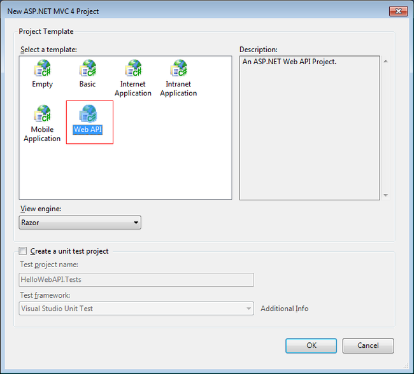
Task: Click the 'Empty' template label
Action: 42,84
